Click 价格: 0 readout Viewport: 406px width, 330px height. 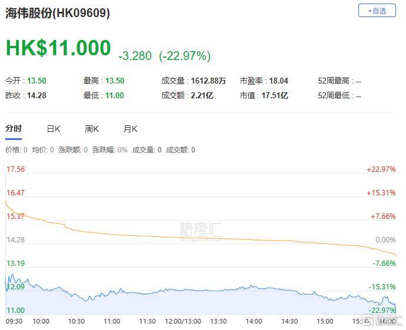click(x=16, y=150)
